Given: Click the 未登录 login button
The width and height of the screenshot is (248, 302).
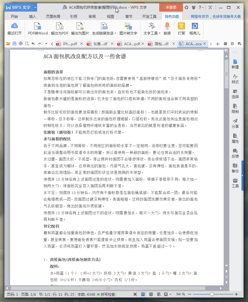Looking at the screenshot, I should (171, 7).
